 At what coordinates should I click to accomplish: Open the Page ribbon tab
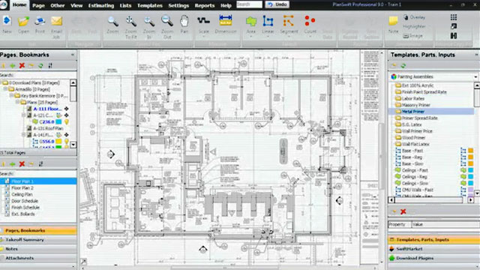pos(38,5)
